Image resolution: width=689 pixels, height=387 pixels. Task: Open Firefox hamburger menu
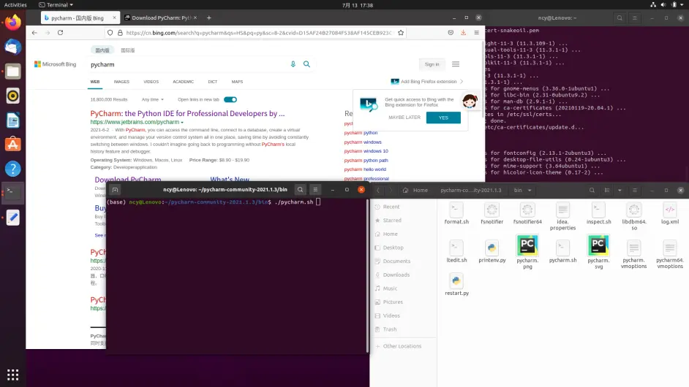[x=476, y=32]
